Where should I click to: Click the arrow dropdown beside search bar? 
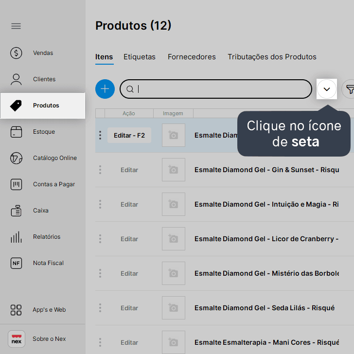pyautogui.click(x=327, y=89)
